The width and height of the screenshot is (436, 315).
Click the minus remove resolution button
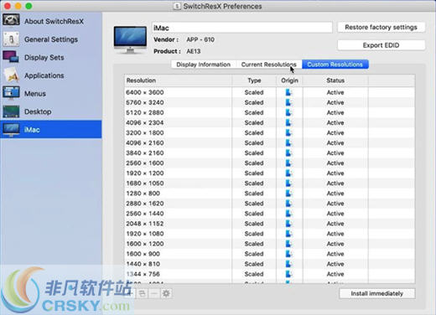coord(154,293)
